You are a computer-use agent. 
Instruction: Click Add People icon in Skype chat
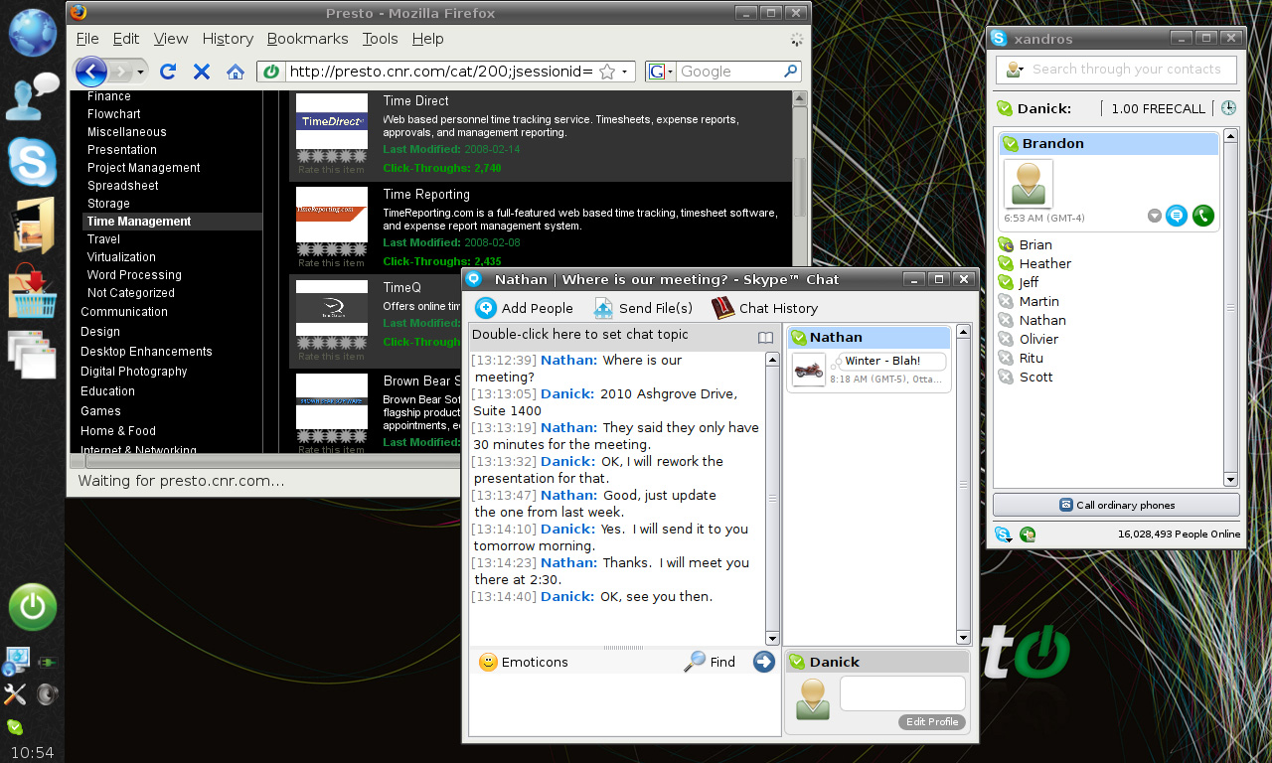(x=485, y=308)
